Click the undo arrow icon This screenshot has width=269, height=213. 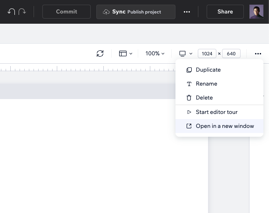click(x=11, y=12)
